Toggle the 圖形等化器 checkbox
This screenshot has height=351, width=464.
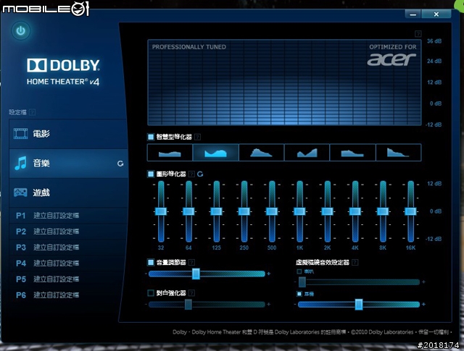151,174
